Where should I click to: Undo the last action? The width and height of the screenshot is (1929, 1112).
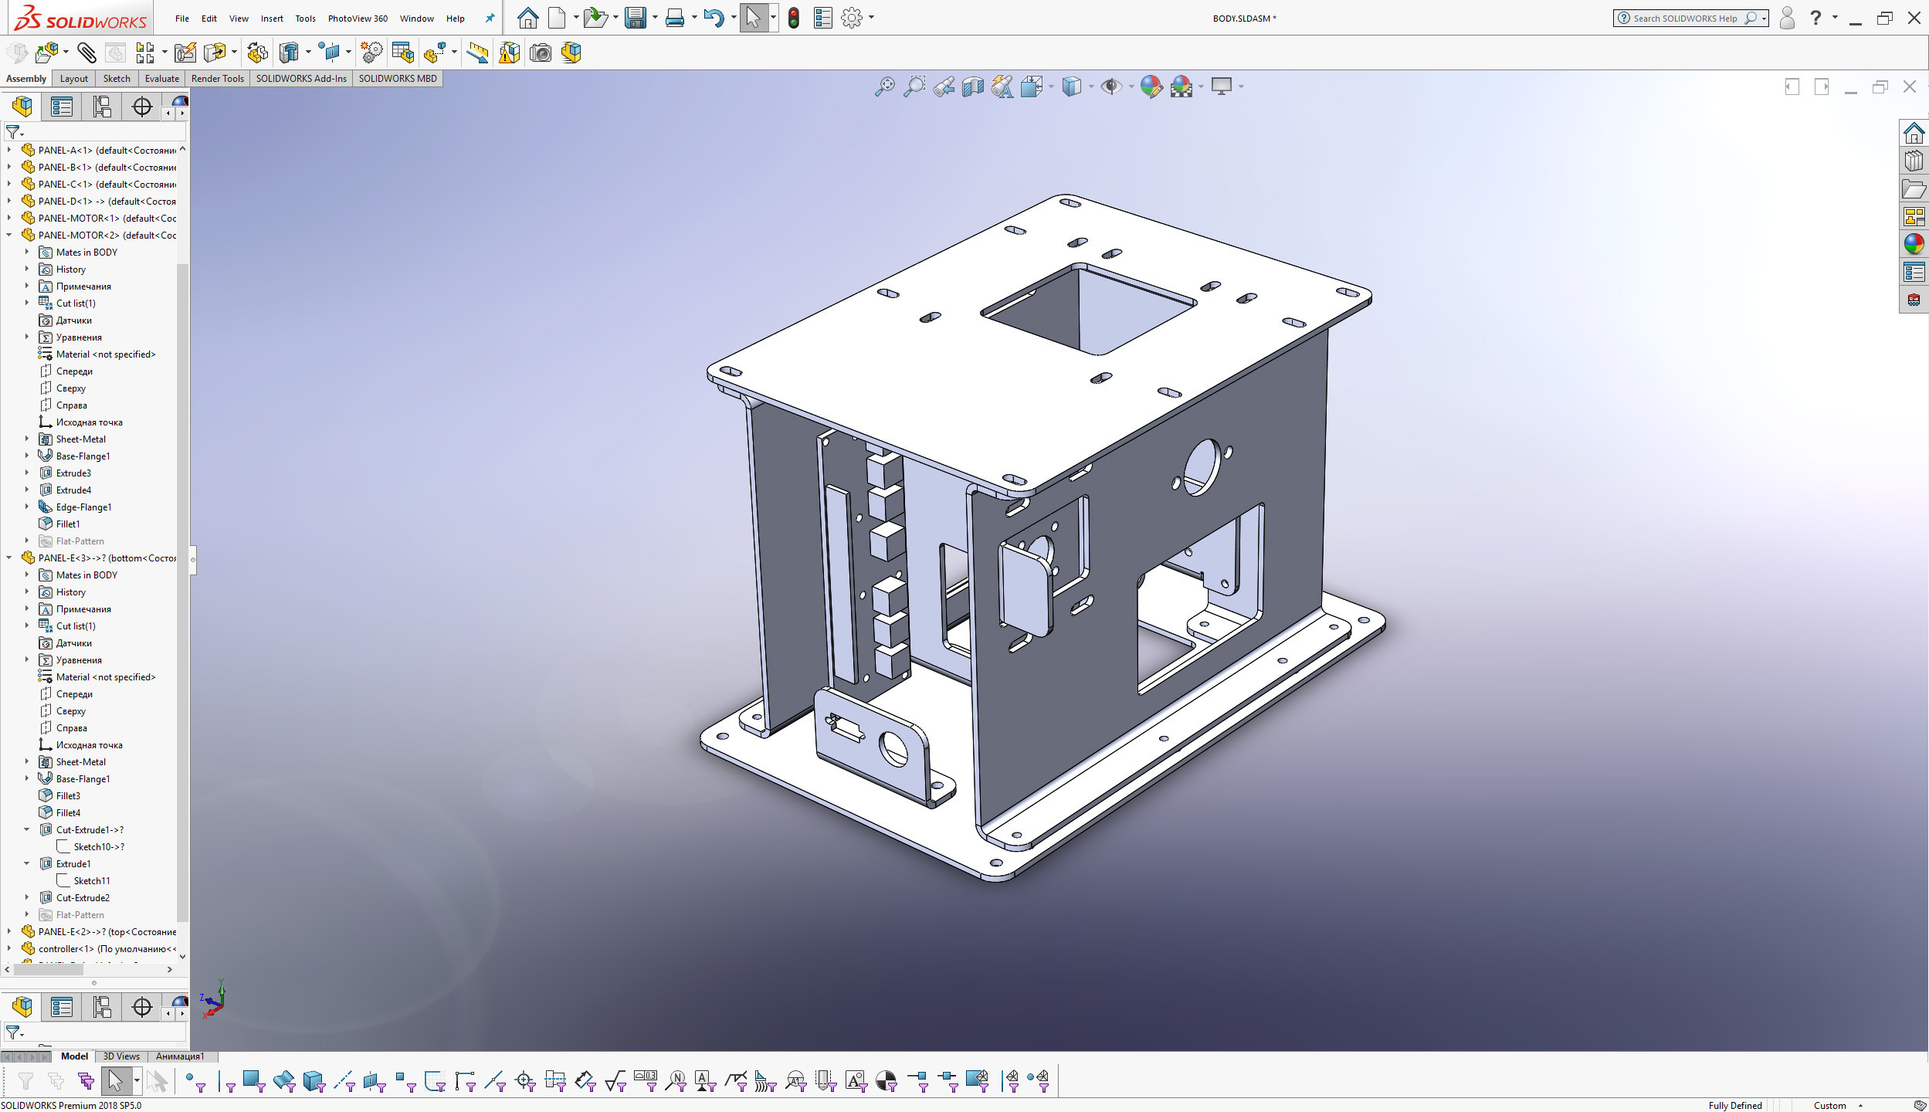714,18
